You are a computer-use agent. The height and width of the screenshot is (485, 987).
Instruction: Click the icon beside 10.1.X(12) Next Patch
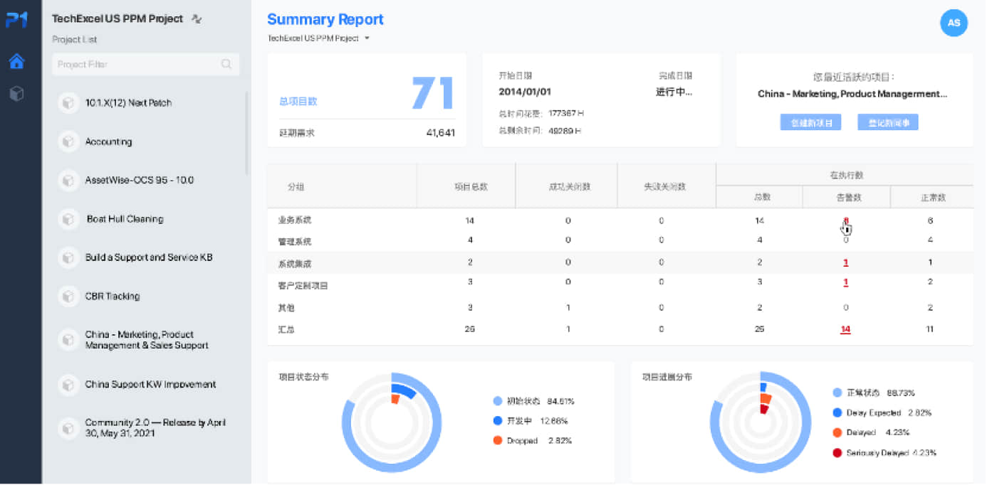pyautogui.click(x=68, y=103)
